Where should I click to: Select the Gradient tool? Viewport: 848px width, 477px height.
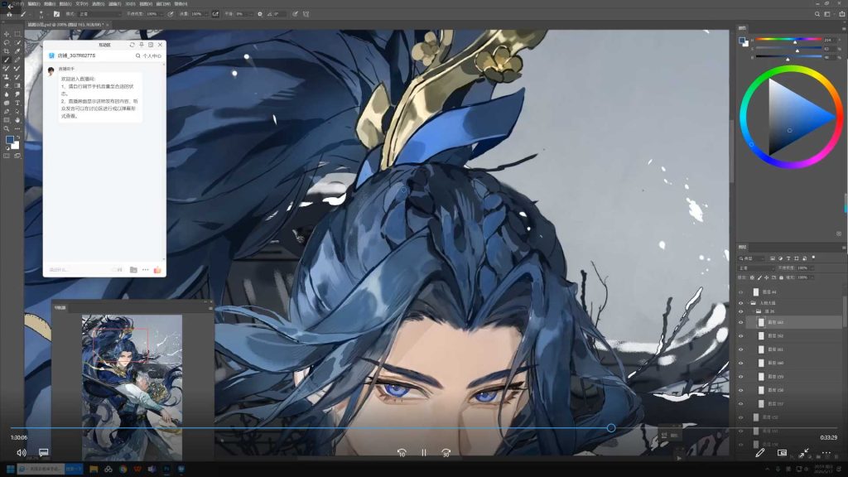click(x=17, y=86)
